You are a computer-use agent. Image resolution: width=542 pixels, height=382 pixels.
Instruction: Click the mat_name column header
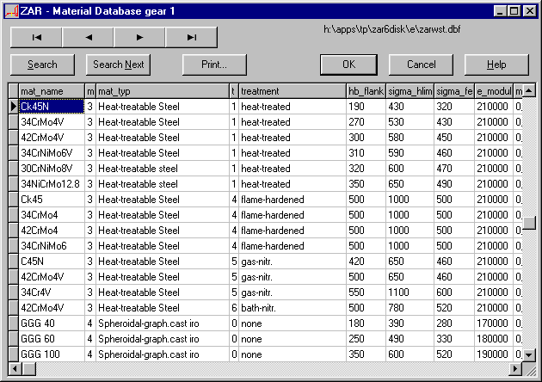(x=51, y=91)
